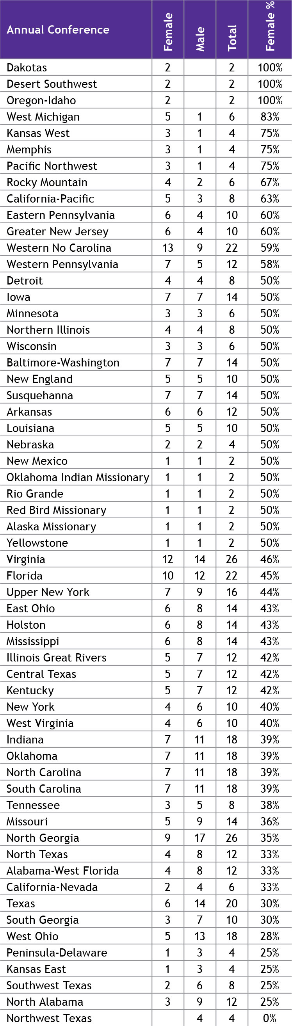Select the Rocky Mountain 67% cell
Image resolution: width=292 pixels, height=1026 pixels.
(x=270, y=182)
